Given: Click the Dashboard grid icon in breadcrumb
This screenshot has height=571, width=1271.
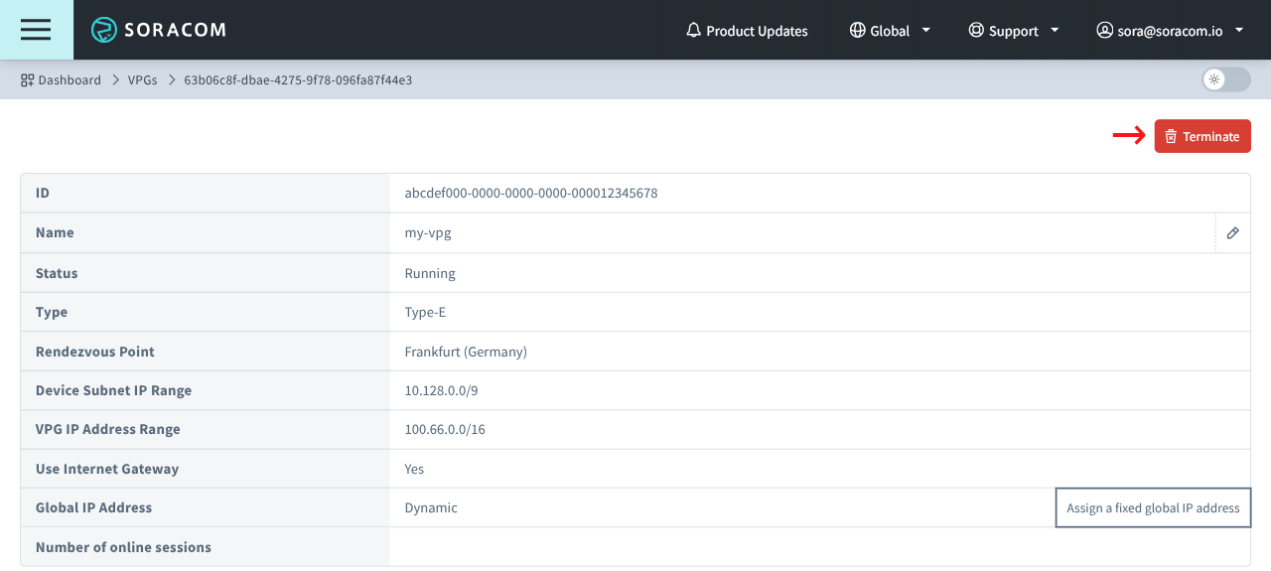Looking at the screenshot, I should tap(28, 79).
